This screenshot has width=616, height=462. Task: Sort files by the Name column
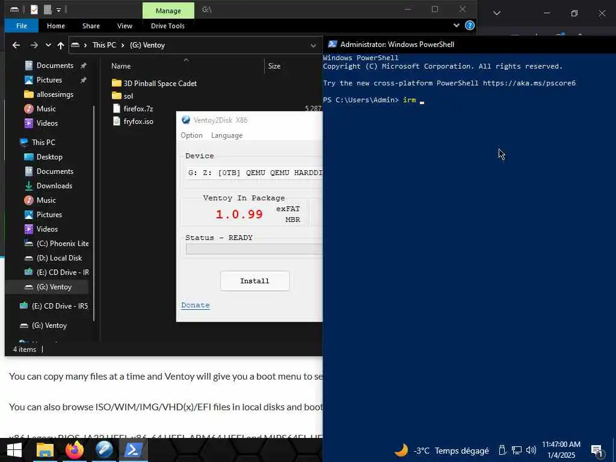pos(120,66)
